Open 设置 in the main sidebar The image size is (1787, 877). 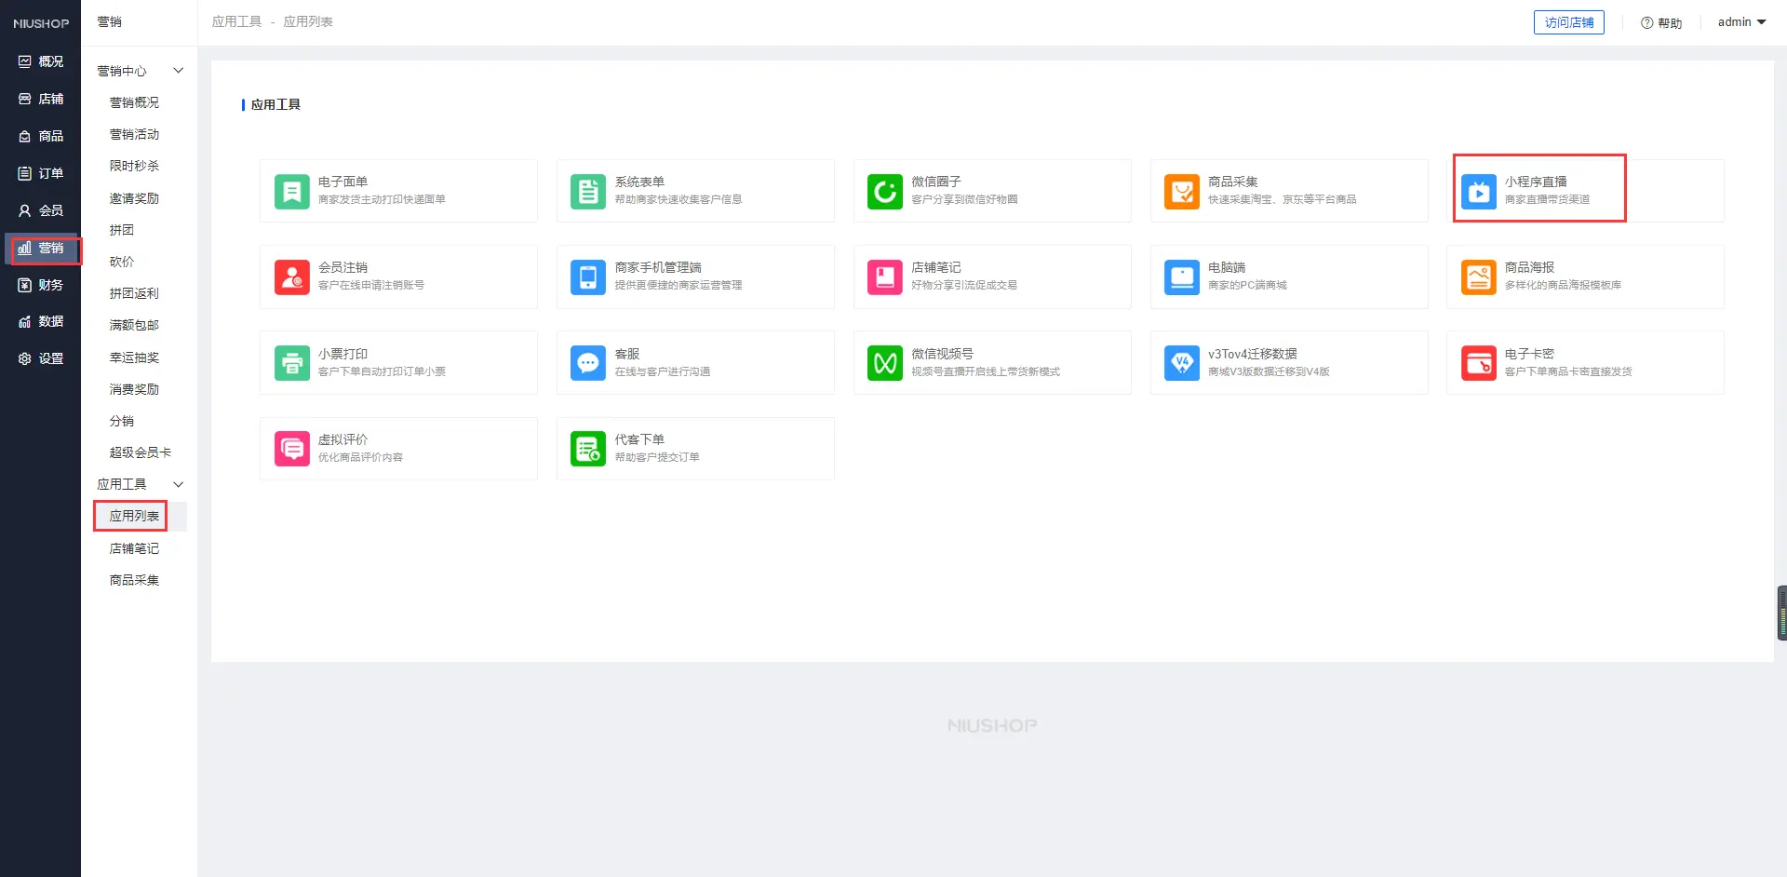41,358
